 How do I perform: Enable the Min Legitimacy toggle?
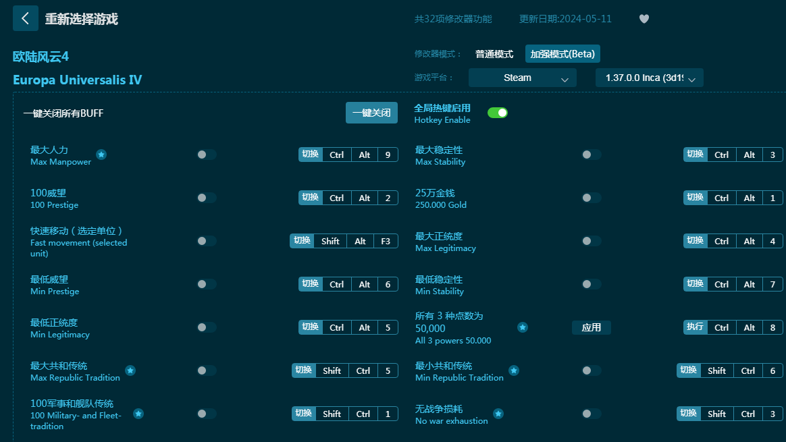pyautogui.click(x=207, y=327)
